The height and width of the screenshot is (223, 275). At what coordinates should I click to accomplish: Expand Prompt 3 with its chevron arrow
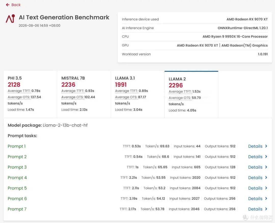(266, 167)
